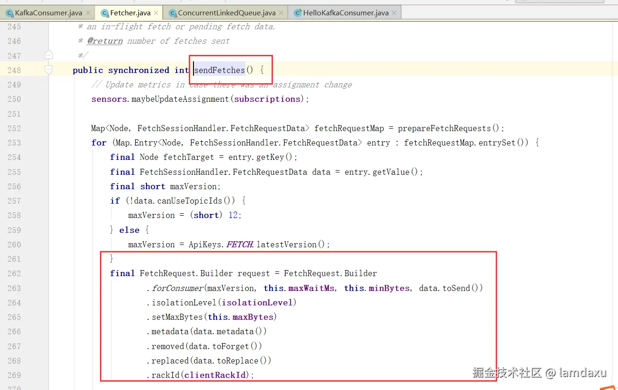Go to the HelloKafkaConsumer.java tab
The width and height of the screenshot is (618, 390).
tap(346, 13)
